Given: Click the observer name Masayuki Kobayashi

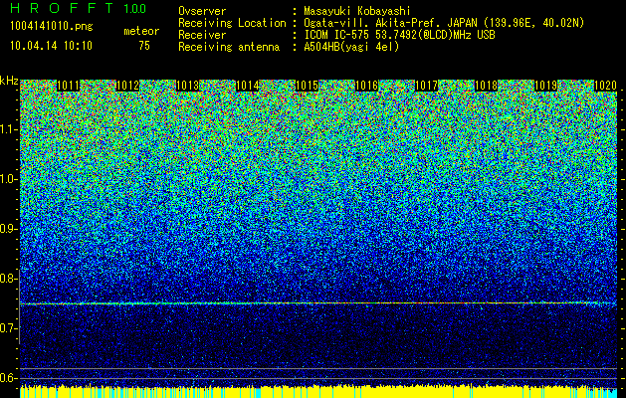Looking at the screenshot, I should click(x=357, y=11).
